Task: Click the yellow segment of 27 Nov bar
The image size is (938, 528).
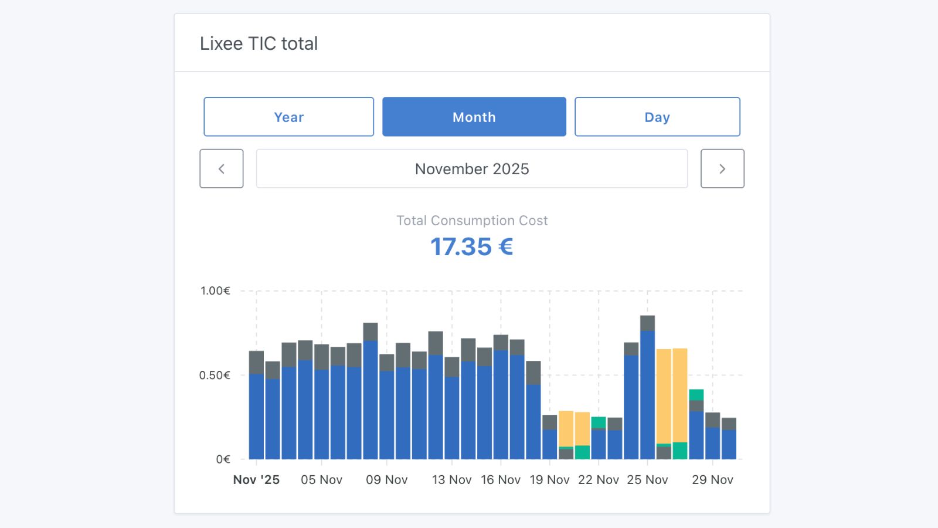Action: pos(680,395)
